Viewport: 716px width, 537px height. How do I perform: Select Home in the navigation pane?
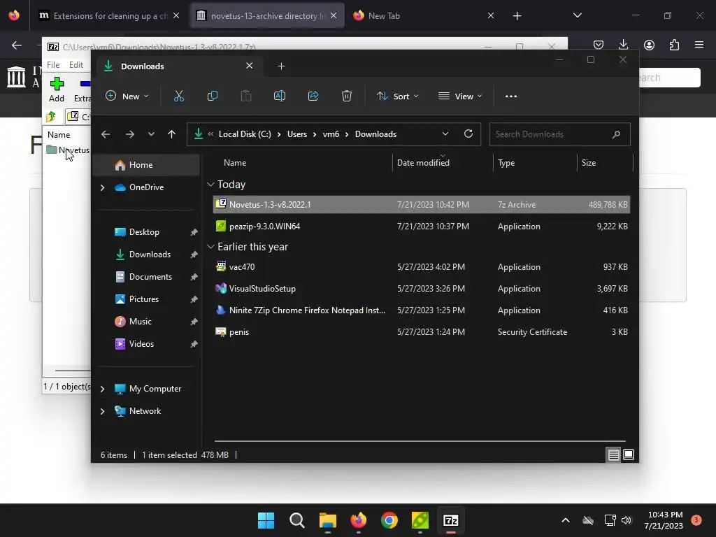147,165
